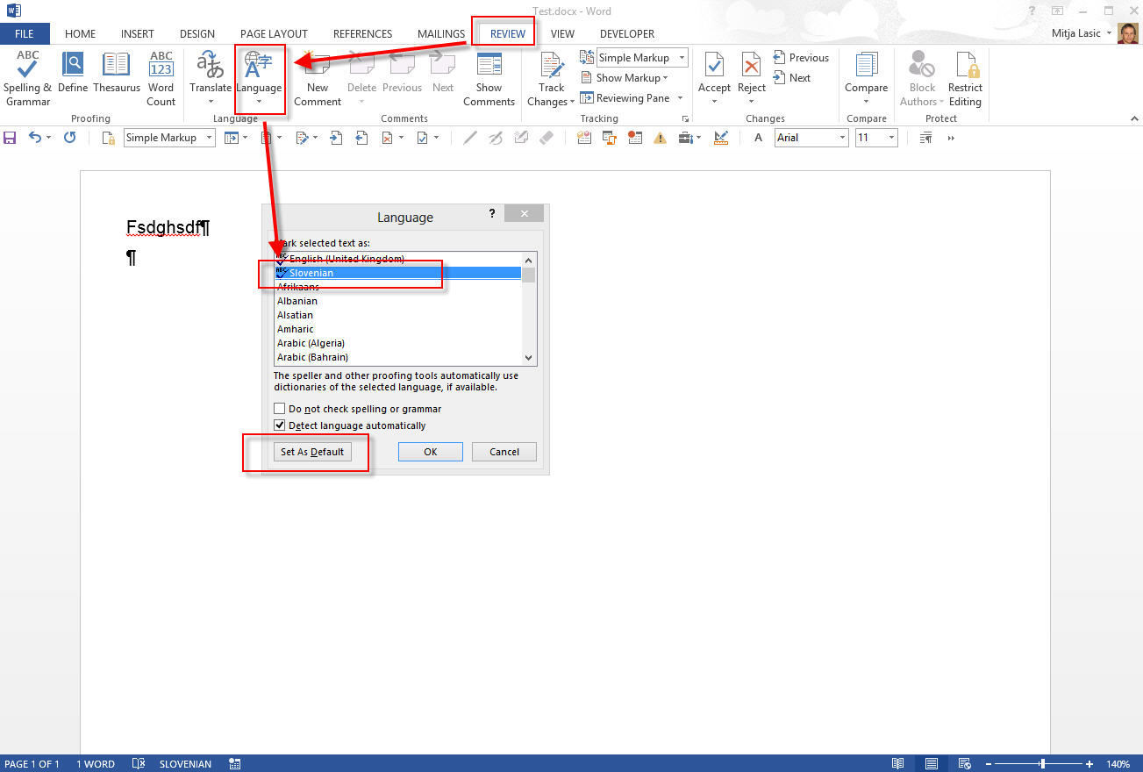Screen dimensions: 1143x772
Task: Open the Arial font name dropdown
Action: coord(842,138)
